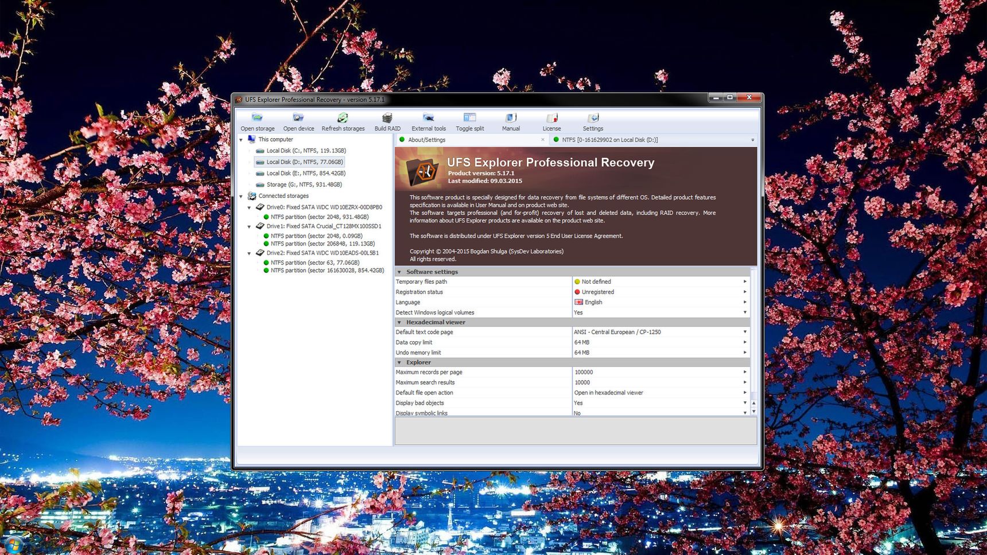Click the Drive0 WDC hard disk icon
Image resolution: width=987 pixels, height=555 pixels.
pos(260,207)
